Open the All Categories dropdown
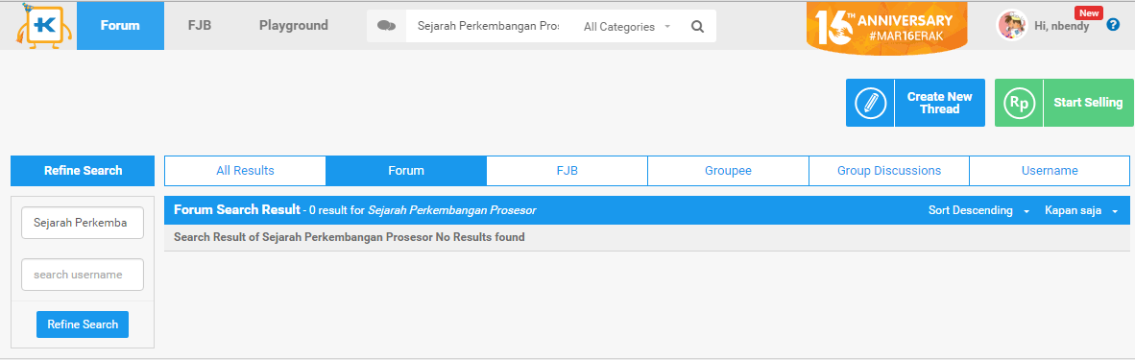The height and width of the screenshot is (360, 1135). [626, 26]
